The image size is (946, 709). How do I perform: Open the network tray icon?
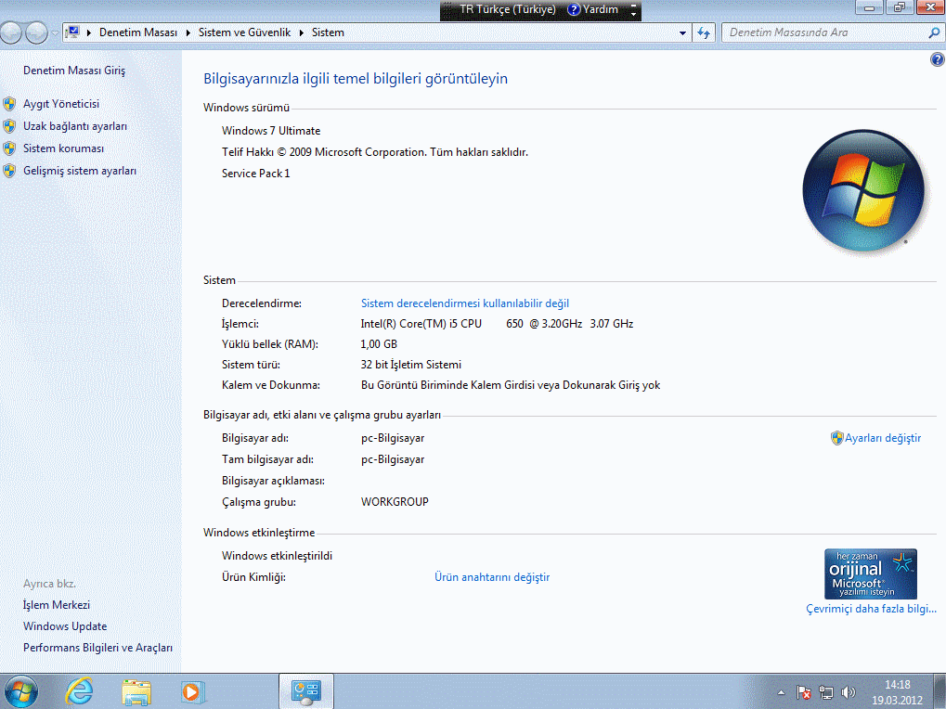tap(826, 692)
